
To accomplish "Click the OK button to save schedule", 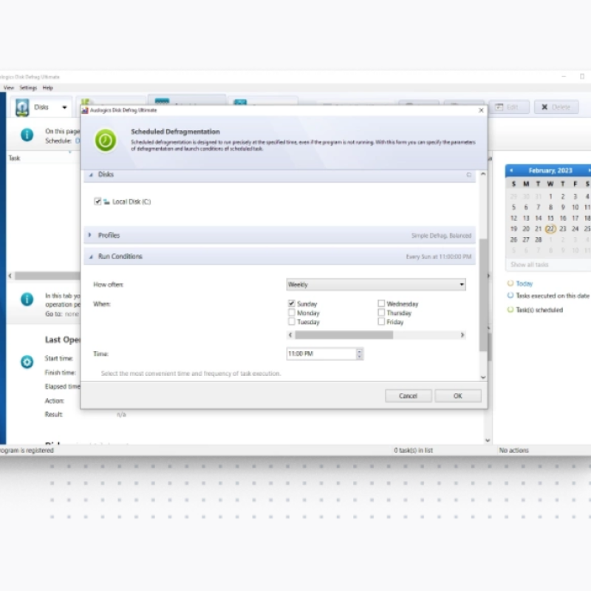I will pyautogui.click(x=457, y=395).
